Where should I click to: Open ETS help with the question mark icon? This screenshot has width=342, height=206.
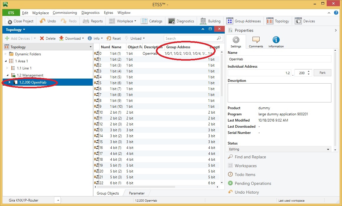(336, 13)
